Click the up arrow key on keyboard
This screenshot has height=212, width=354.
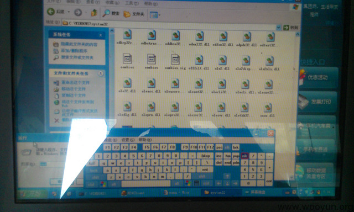tap(227, 177)
